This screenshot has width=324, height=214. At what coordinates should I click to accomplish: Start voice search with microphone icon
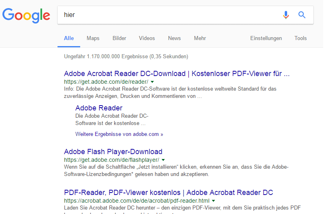(286, 15)
